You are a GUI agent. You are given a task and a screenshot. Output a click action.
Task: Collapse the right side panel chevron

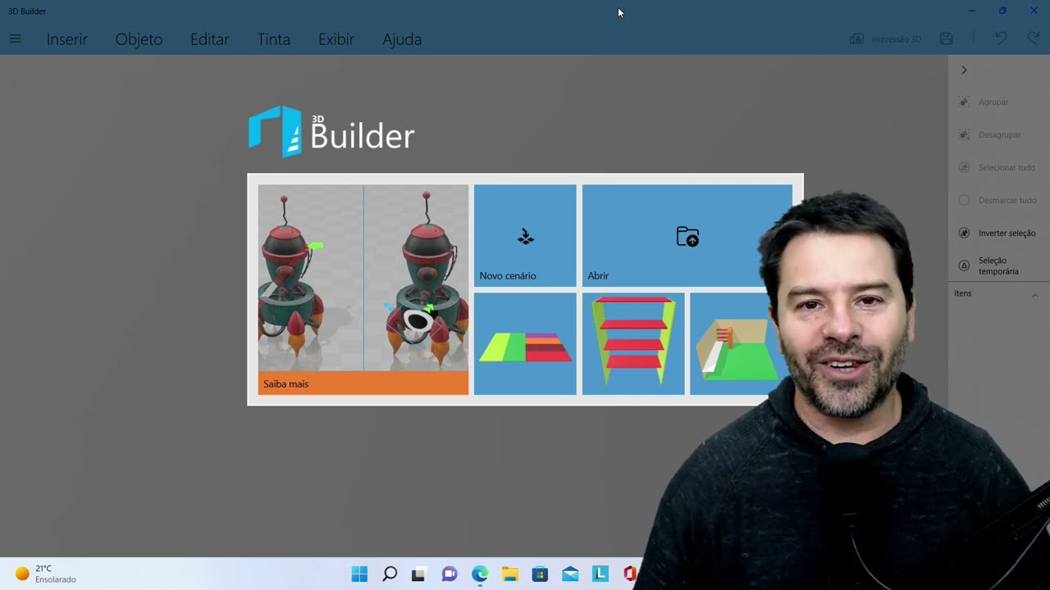click(964, 70)
